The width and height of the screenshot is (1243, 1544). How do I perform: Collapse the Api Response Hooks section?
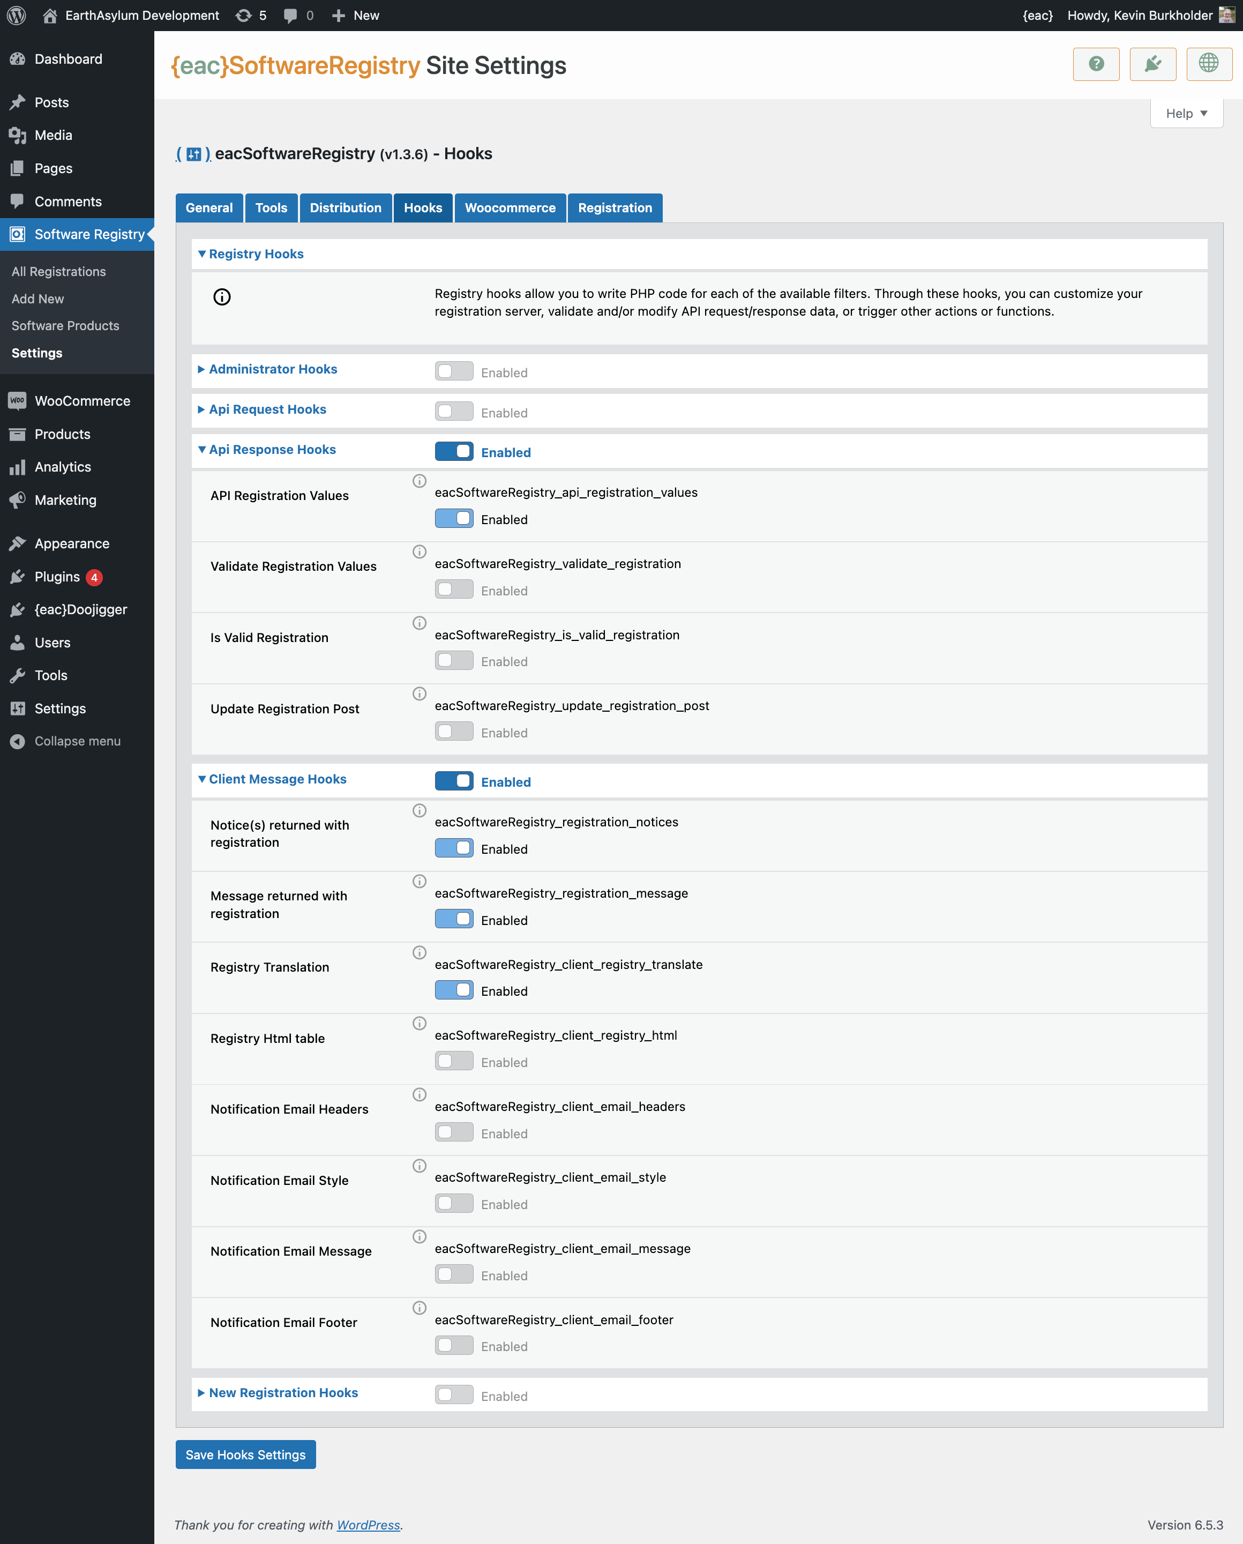tap(266, 449)
